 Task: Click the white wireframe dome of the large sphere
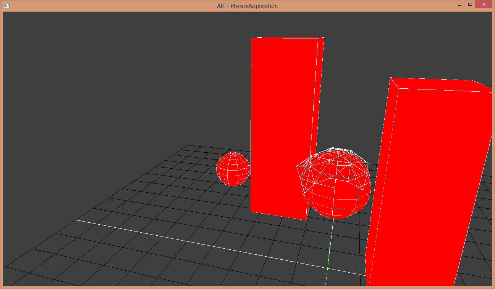pos(333,164)
